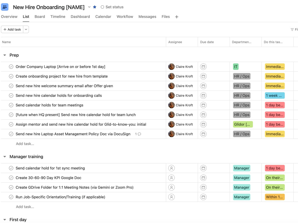Set due date for Order Company Laptop
The width and height of the screenshot is (298, 223).
[203, 67]
